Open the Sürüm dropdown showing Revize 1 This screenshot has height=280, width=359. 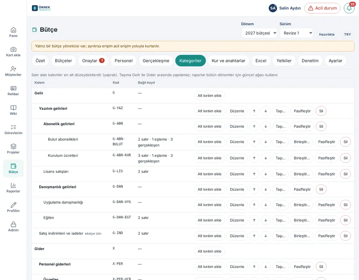(296, 33)
